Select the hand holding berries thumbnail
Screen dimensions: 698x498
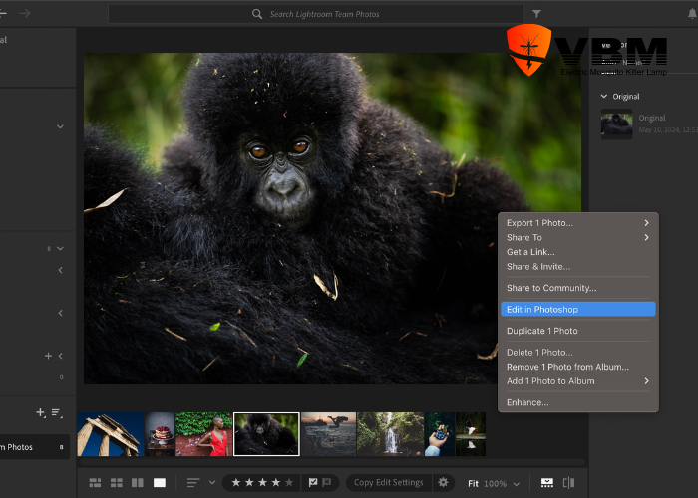pyautogui.click(x=440, y=434)
